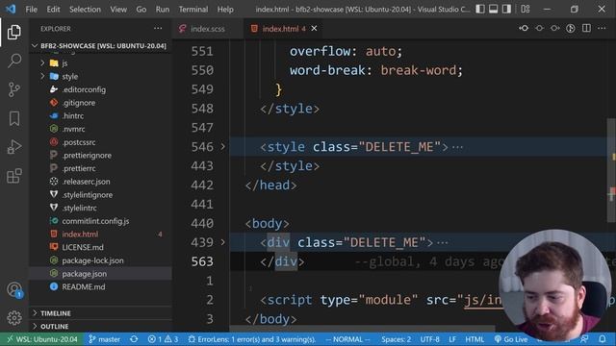Image resolution: width=616 pixels, height=346 pixels.
Task: Click the WSL Ubuntu-20.04 remote indicator
Action: [x=42, y=339]
